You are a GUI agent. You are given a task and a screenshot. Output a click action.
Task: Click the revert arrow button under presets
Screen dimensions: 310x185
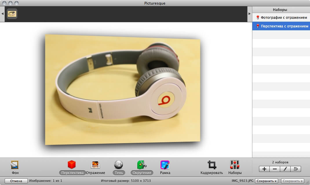[x=296, y=169]
